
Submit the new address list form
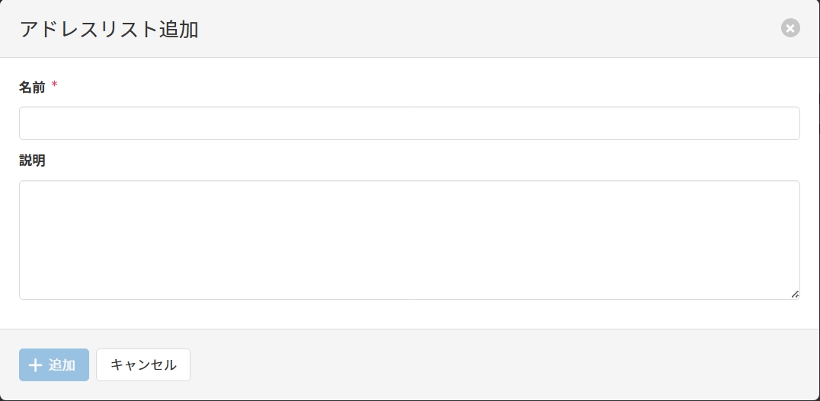tap(54, 365)
